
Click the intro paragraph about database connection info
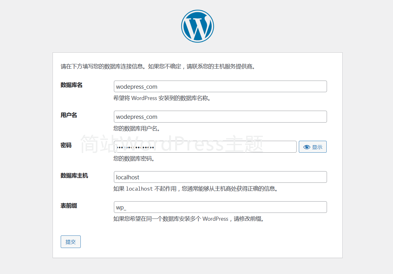pos(158,66)
